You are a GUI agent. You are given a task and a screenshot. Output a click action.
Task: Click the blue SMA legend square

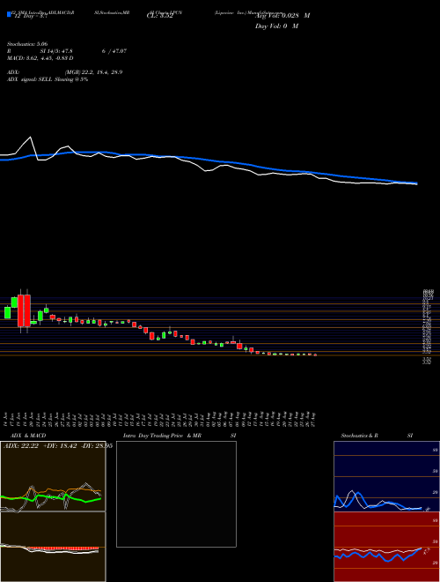[x=9, y=14]
